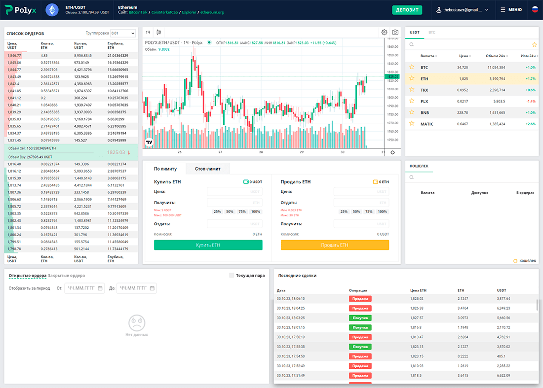543x388 pixels.
Task: Star BTC as a favorite pair
Action: [x=412, y=67]
